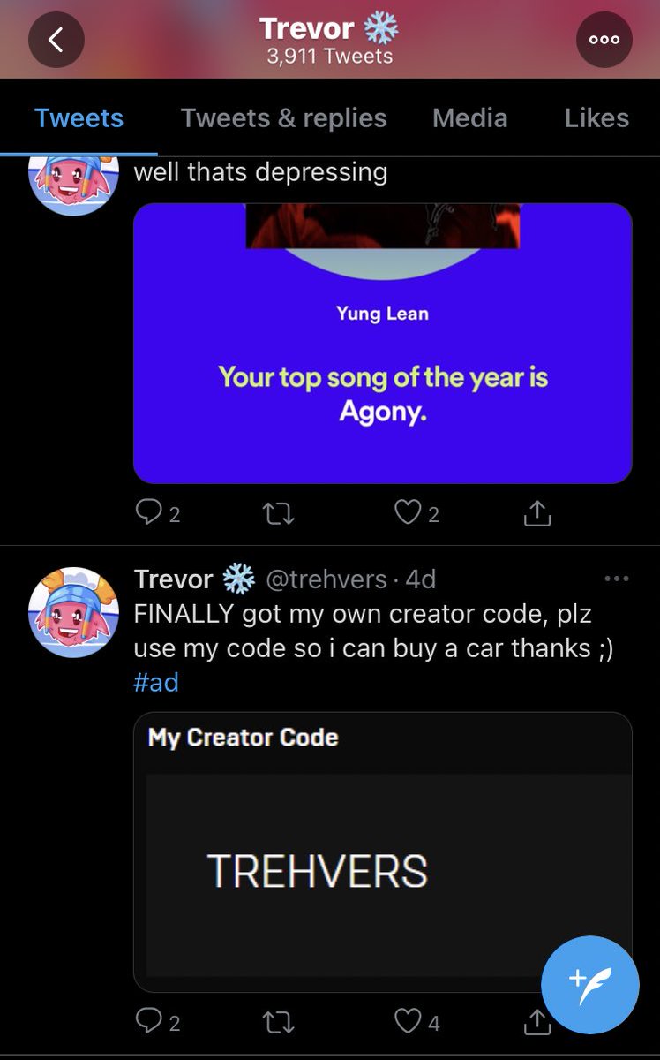This screenshot has height=1060, width=660.
Task: Tap the back arrow button
Action: (x=56, y=40)
